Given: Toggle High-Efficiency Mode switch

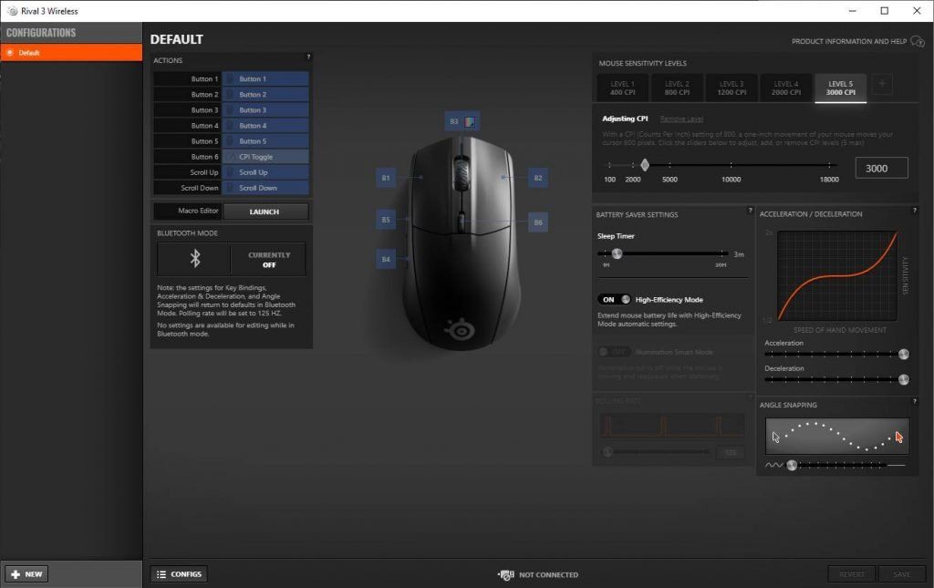Looking at the screenshot, I should (x=614, y=299).
